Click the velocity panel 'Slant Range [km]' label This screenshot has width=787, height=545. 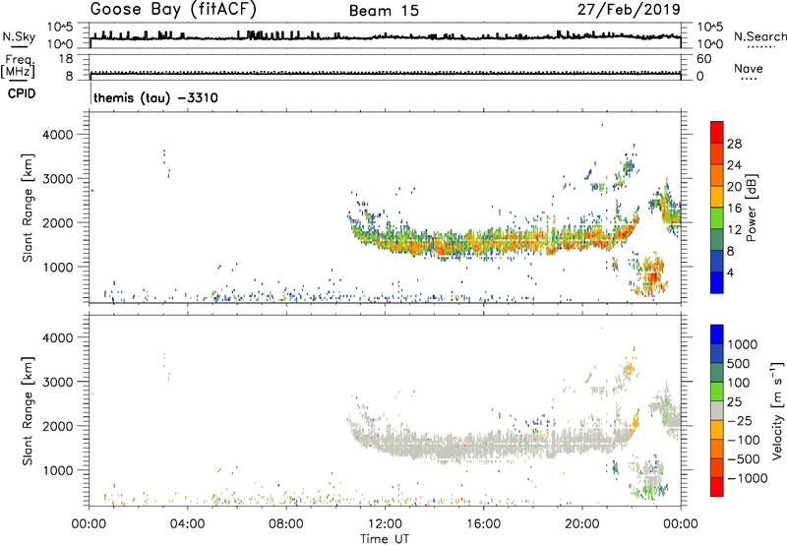click(x=29, y=411)
